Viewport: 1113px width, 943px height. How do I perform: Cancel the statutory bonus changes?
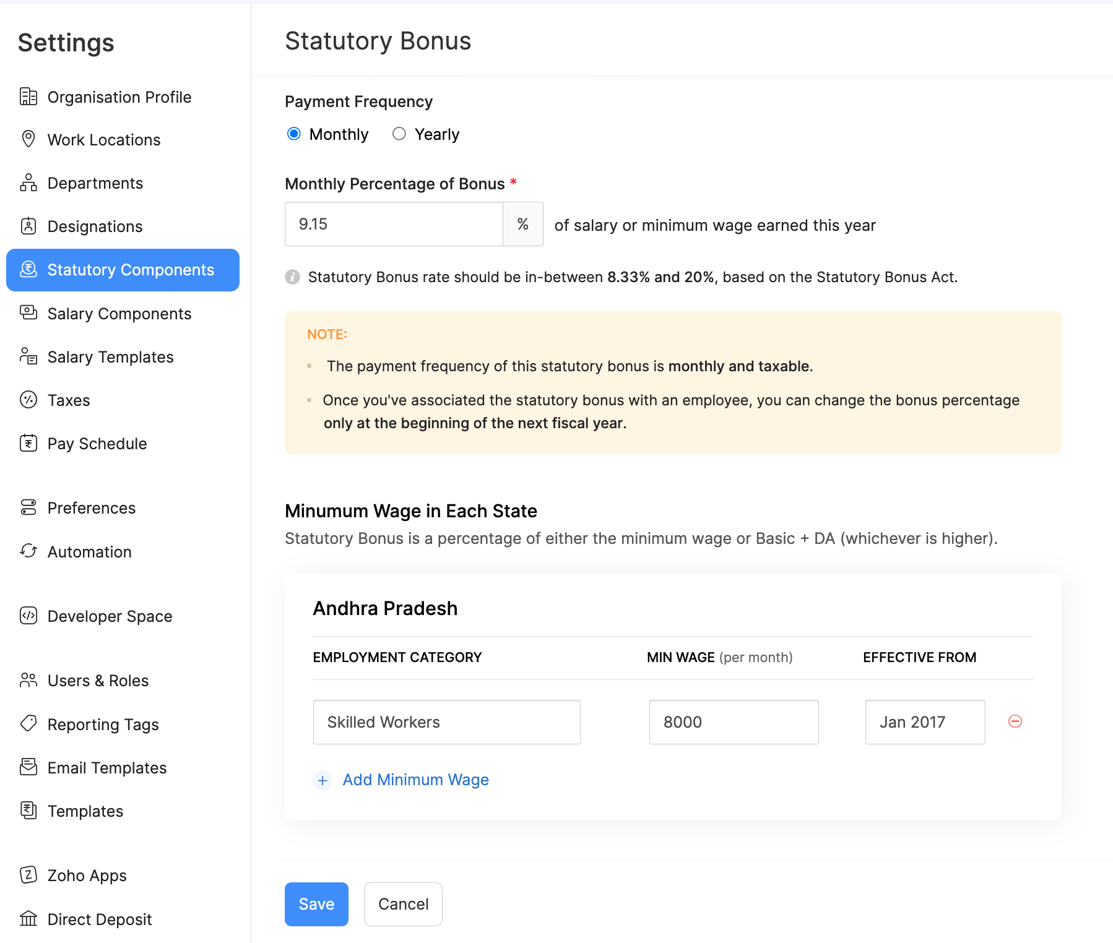pyautogui.click(x=403, y=904)
